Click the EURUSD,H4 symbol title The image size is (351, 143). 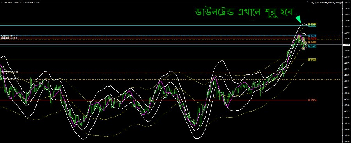pos(8,2)
